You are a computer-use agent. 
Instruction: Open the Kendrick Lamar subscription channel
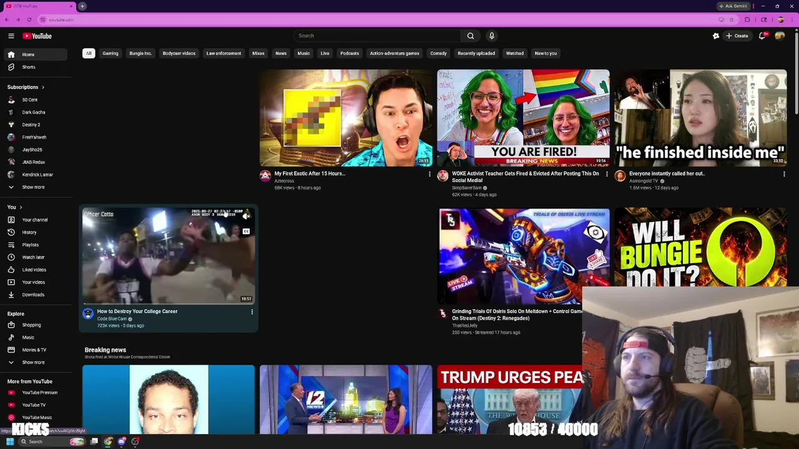36,175
